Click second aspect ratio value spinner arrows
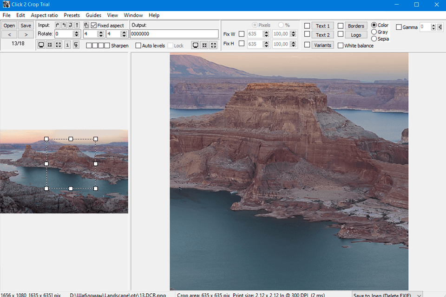Viewport: 446px width, 297px height. pos(124,34)
